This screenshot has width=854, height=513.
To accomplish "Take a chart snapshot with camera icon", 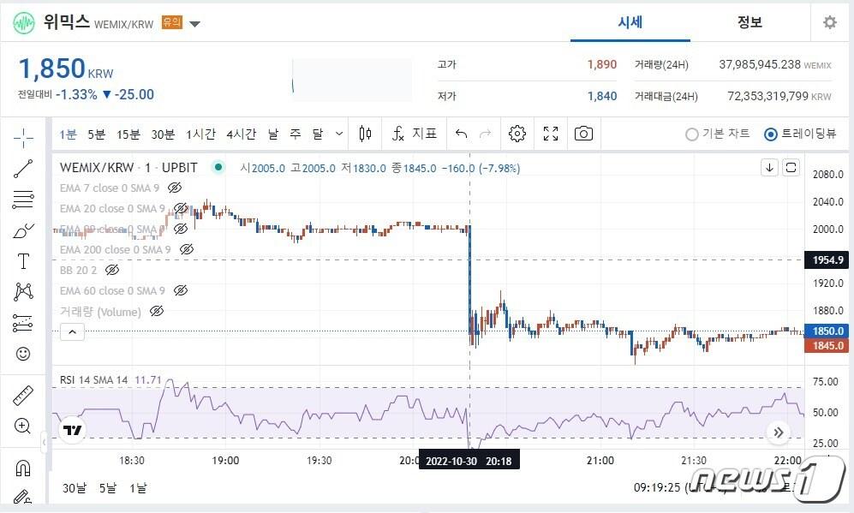I will pyautogui.click(x=583, y=134).
